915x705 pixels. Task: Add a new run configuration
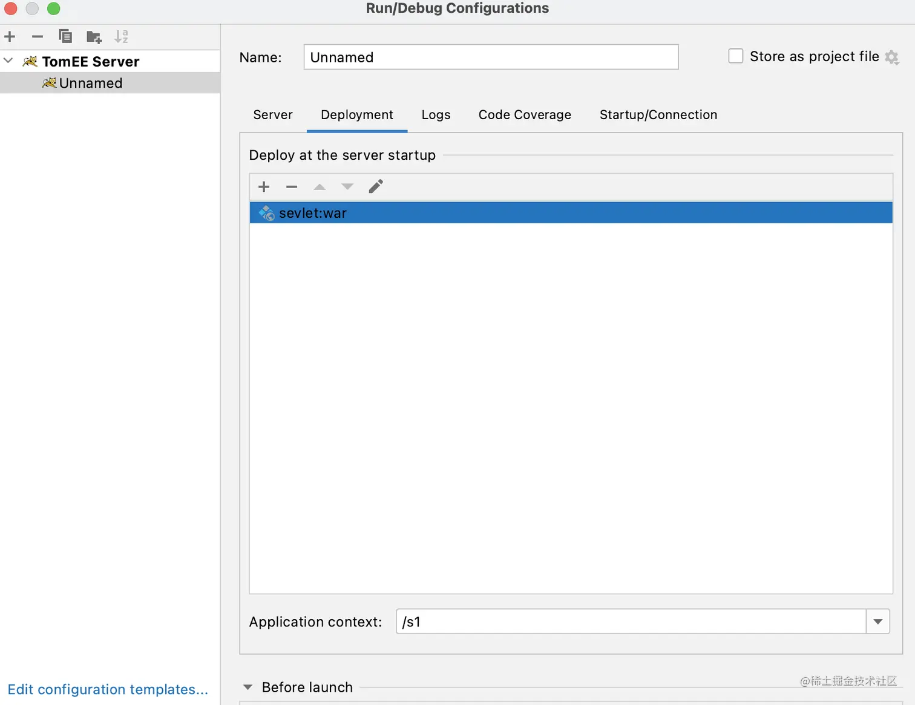(x=10, y=36)
